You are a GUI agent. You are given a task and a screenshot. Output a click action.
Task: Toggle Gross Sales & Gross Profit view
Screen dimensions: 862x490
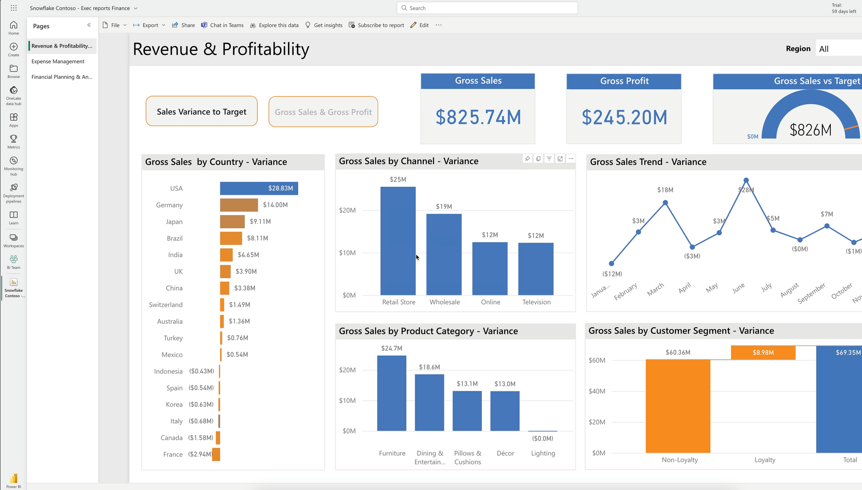point(323,112)
